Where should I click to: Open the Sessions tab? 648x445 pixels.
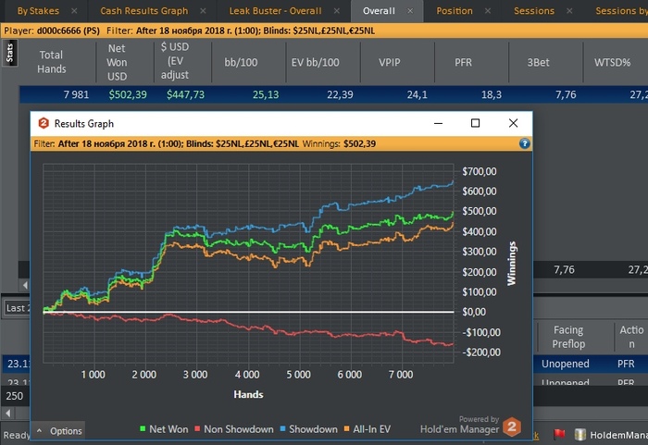pyautogui.click(x=534, y=11)
